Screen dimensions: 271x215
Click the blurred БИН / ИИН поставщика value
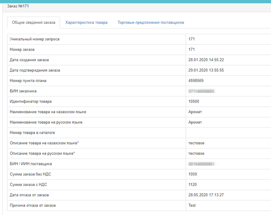[202, 164]
